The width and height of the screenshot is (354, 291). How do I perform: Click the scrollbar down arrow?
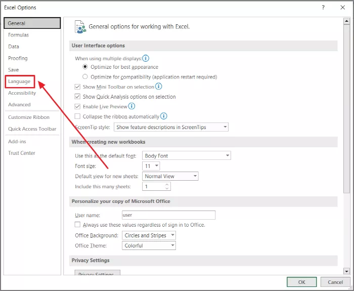(x=346, y=271)
